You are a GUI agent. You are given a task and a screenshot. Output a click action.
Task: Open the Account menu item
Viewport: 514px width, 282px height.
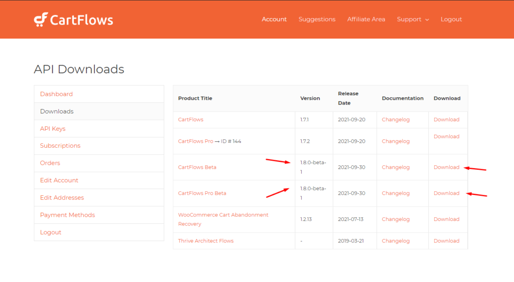274,20
